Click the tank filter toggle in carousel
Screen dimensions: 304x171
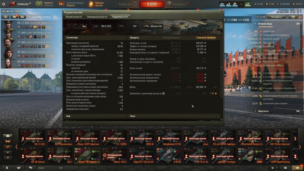click(8, 136)
